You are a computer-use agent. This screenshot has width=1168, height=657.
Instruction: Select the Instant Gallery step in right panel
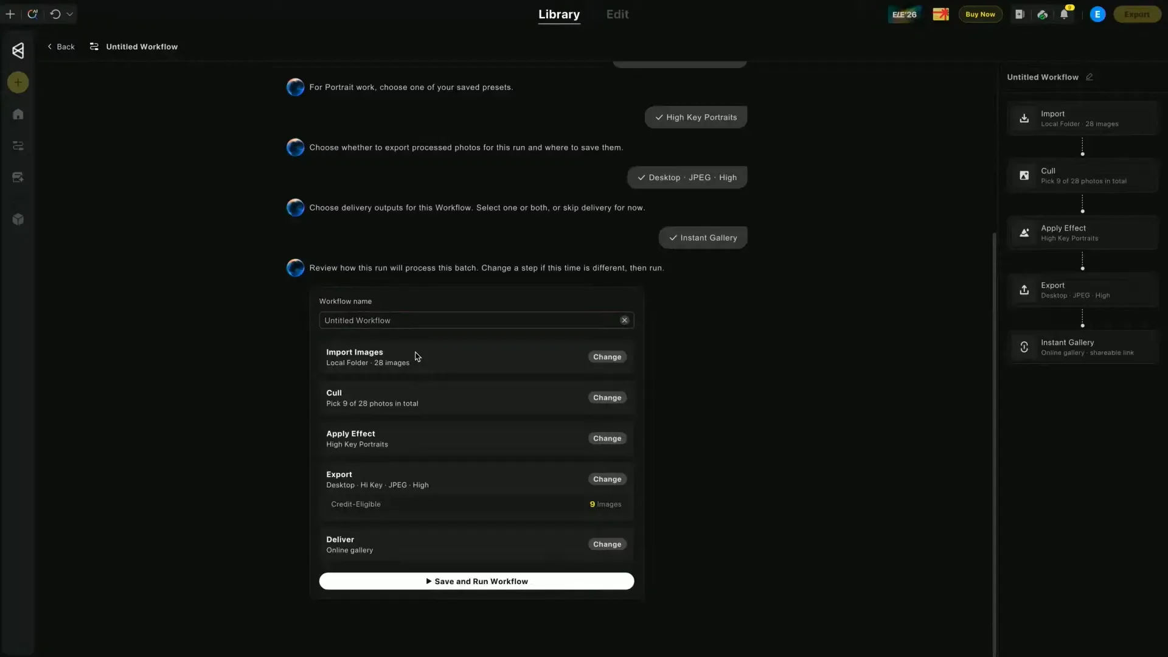1083,347
